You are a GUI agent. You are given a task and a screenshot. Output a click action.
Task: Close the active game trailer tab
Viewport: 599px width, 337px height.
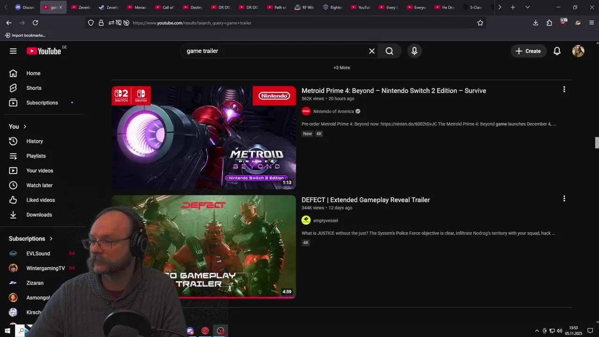60,7
